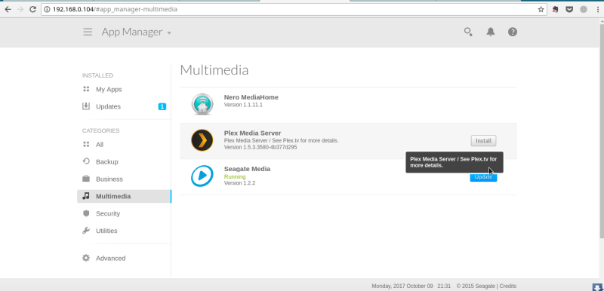
Task: Click the Plex Media Server title
Action: tap(252, 133)
